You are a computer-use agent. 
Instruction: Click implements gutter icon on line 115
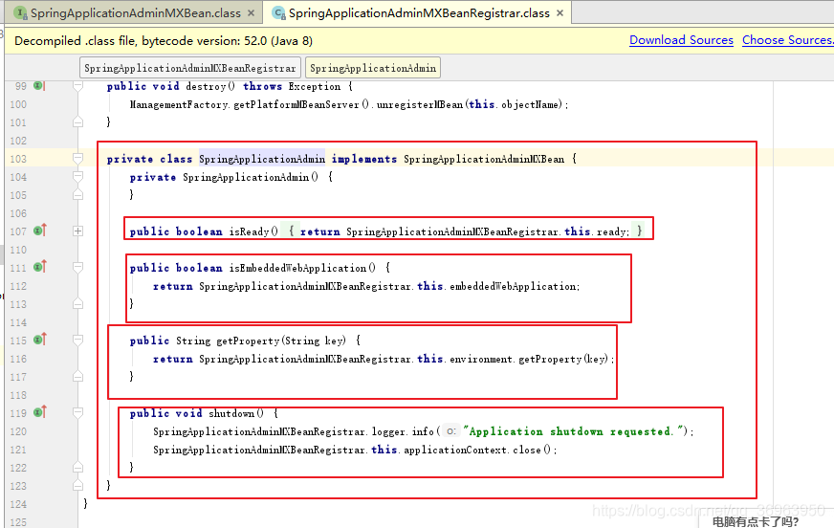pos(40,340)
